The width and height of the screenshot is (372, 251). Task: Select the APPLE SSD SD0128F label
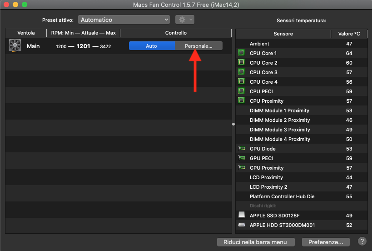pos(274,216)
